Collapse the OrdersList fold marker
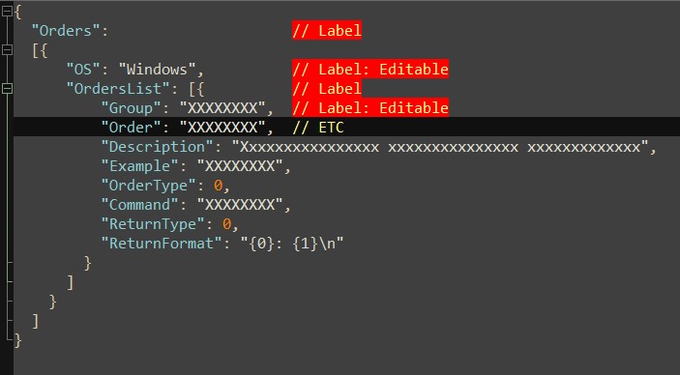Image resolution: width=680 pixels, height=375 pixels. click(7, 89)
